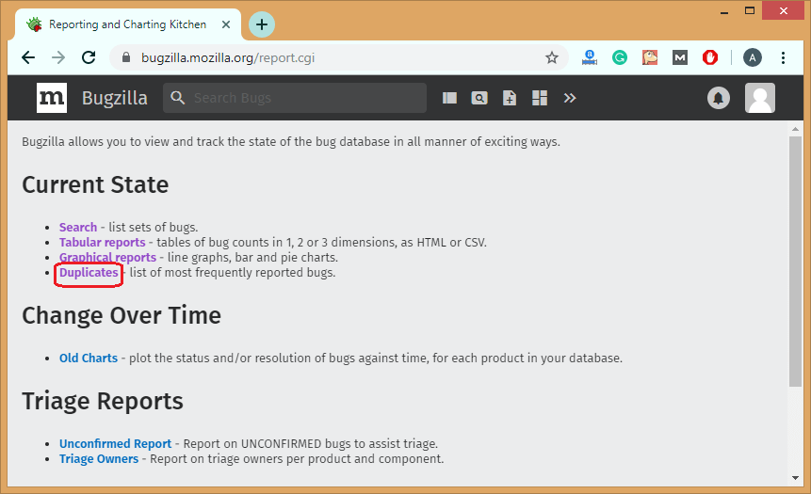Screen dimensions: 811x494
Task: Click the browser back arrow
Action: pyautogui.click(x=28, y=57)
